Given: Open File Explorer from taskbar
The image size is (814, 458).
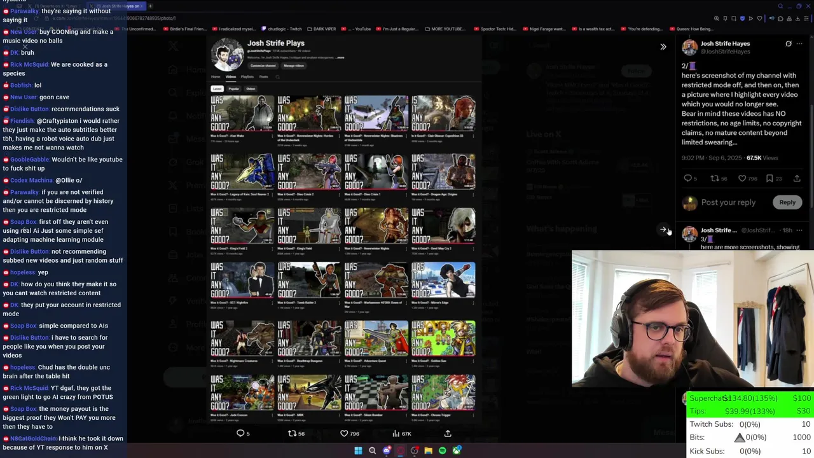Looking at the screenshot, I should [428, 450].
